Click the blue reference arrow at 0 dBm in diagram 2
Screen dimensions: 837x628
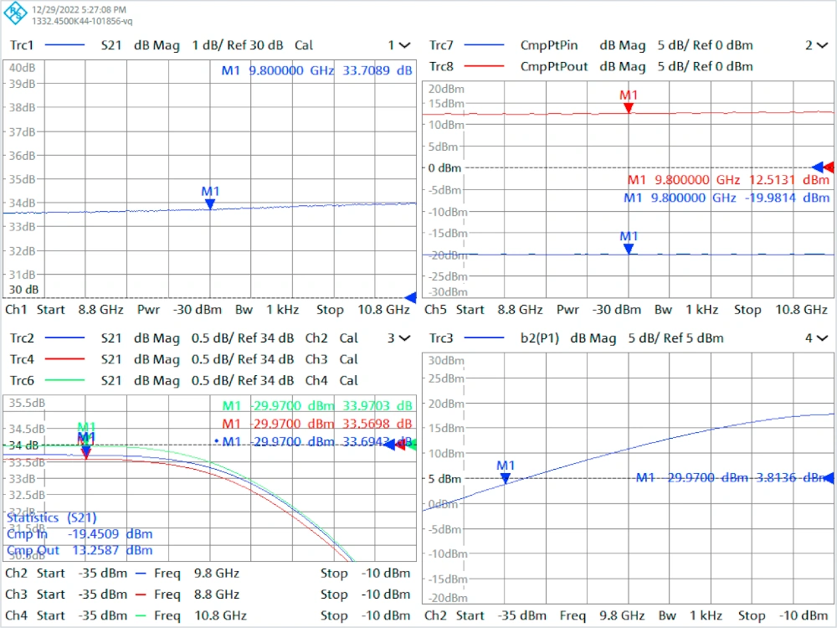click(x=818, y=167)
